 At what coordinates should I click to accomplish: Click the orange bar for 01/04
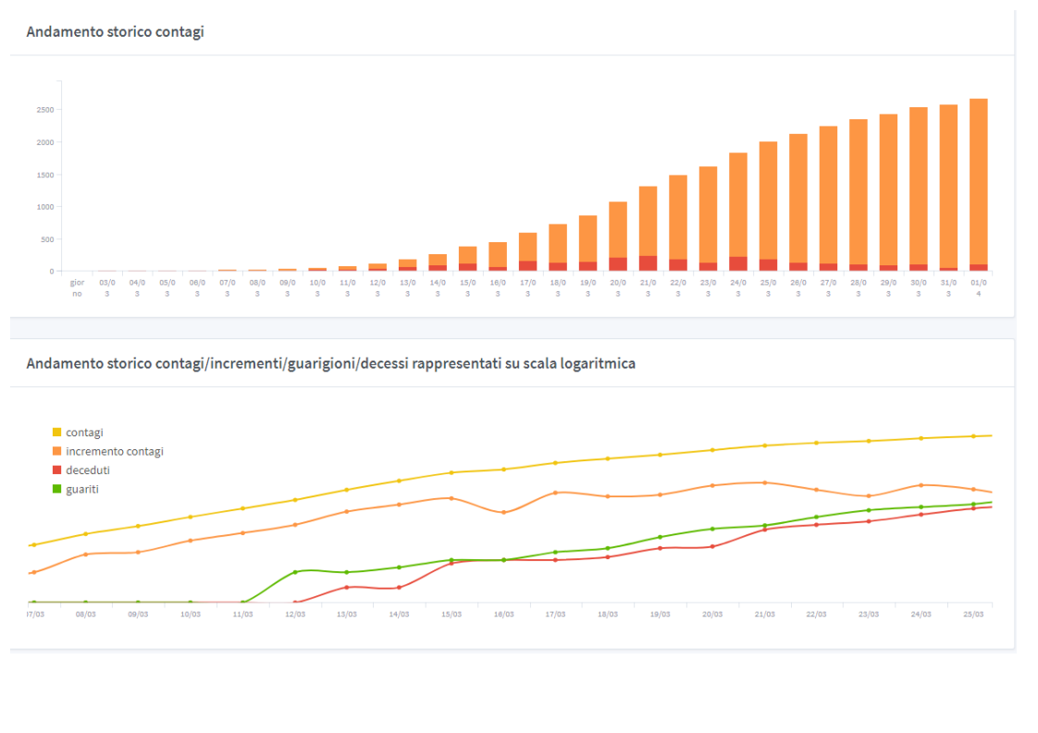click(978, 180)
